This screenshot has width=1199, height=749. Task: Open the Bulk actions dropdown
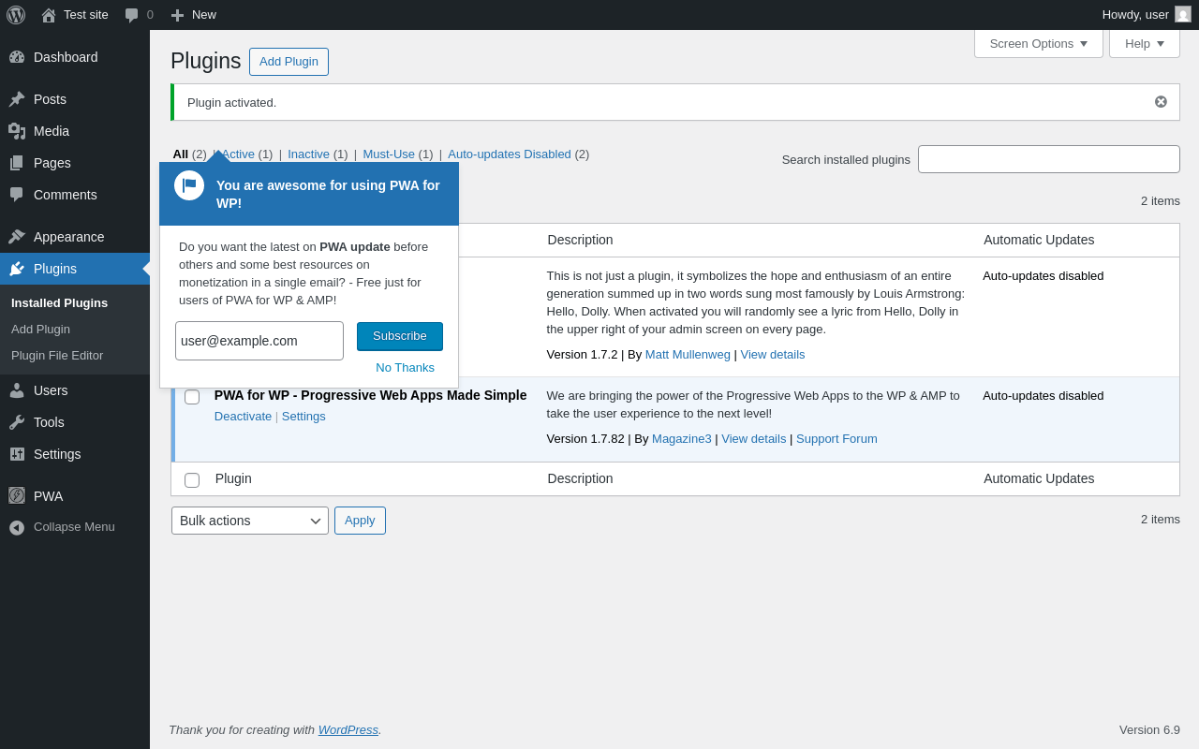[x=249, y=521]
